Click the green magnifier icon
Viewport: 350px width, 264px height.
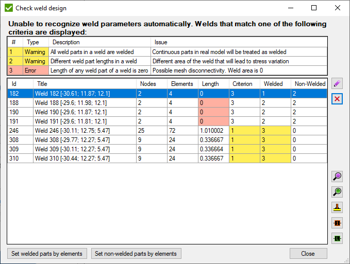click(337, 192)
